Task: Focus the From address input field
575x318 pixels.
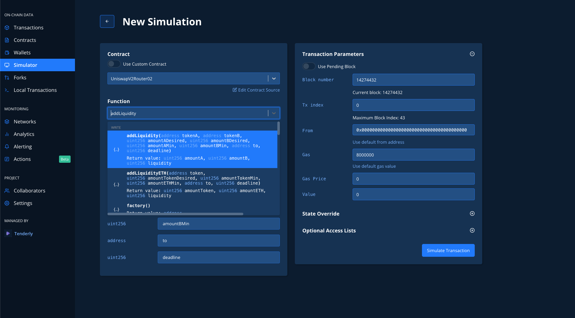Action: tap(414, 130)
